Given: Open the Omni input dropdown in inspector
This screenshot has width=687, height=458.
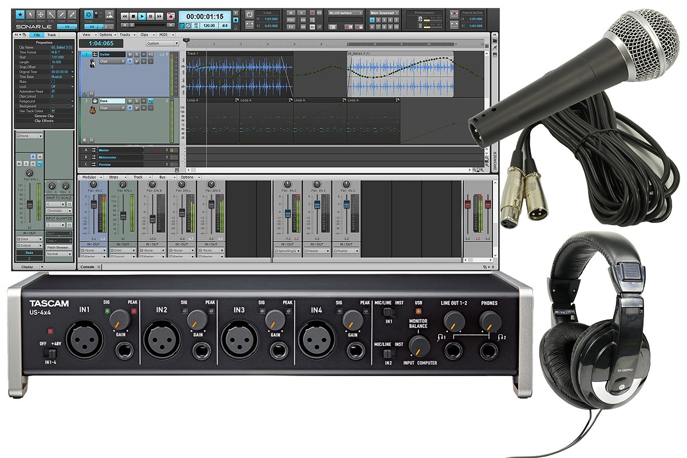Looking at the screenshot, I should click(29, 239).
